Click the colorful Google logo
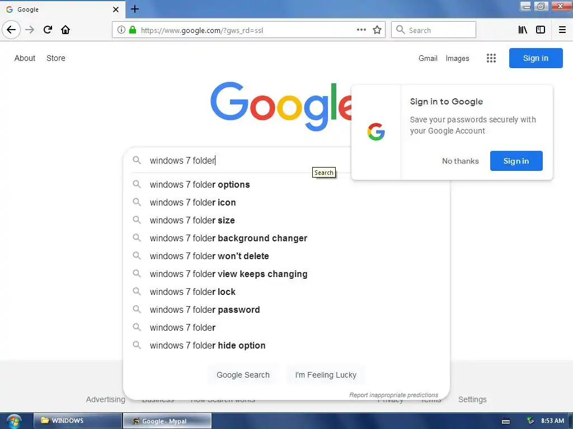 [x=281, y=106]
